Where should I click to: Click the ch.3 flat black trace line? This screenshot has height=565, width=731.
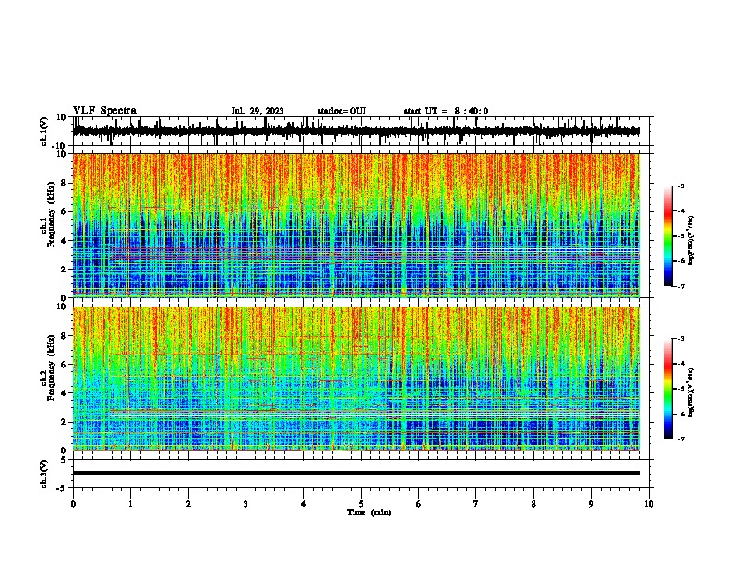(356, 473)
